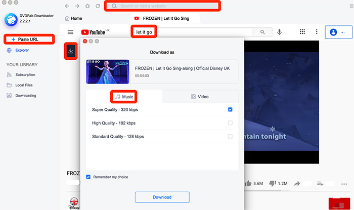Reload the page with refresh icon
The width and height of the screenshot is (354, 210).
[x=98, y=6]
